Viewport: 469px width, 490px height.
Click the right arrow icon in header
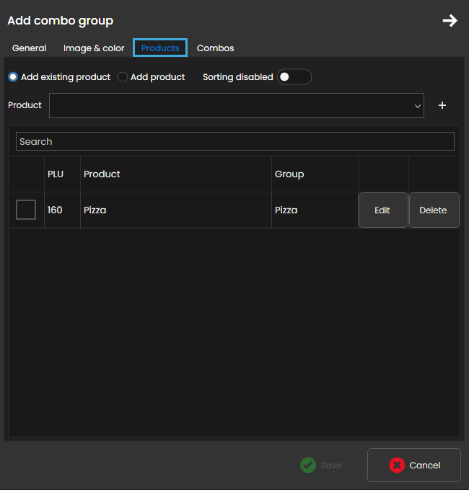(450, 21)
